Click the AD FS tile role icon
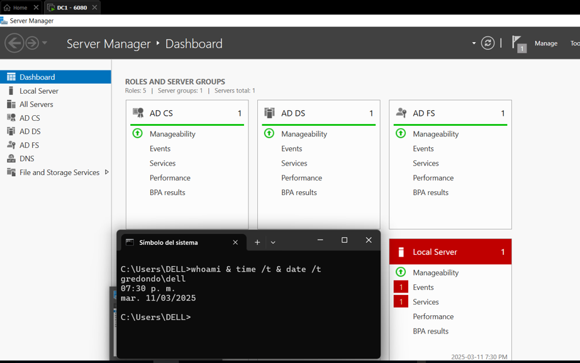The height and width of the screenshot is (363, 580). 401,113
